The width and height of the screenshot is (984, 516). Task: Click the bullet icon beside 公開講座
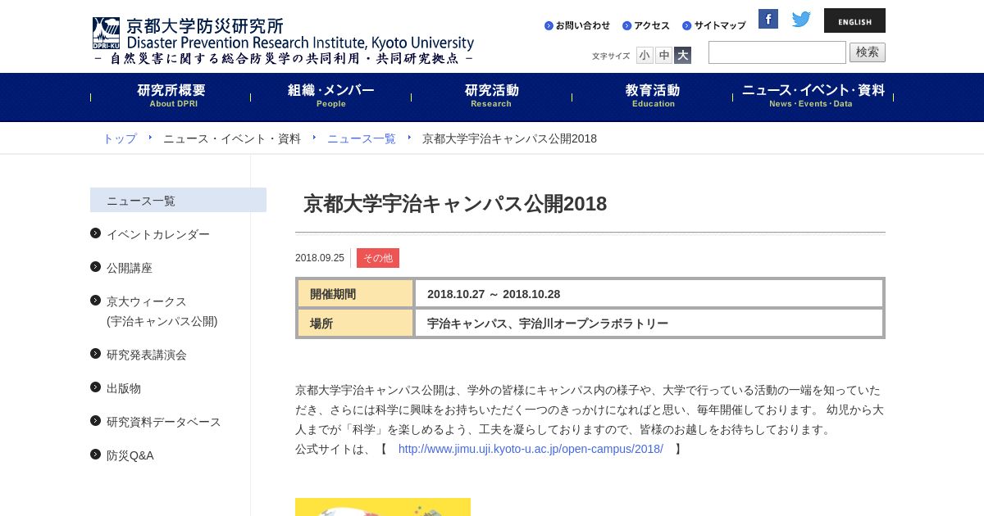tap(95, 267)
